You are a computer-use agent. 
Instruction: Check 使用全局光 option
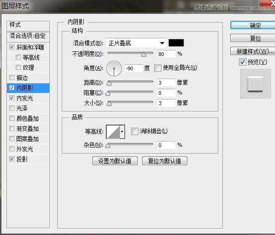(157, 68)
